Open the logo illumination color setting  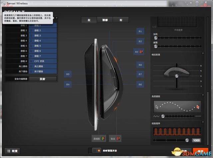pyautogui.click(x=115, y=138)
